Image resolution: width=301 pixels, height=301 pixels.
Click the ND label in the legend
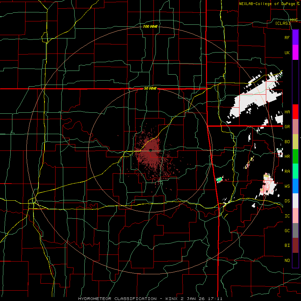tap(287, 261)
